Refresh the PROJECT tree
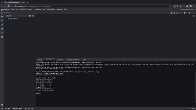 (33, 16)
